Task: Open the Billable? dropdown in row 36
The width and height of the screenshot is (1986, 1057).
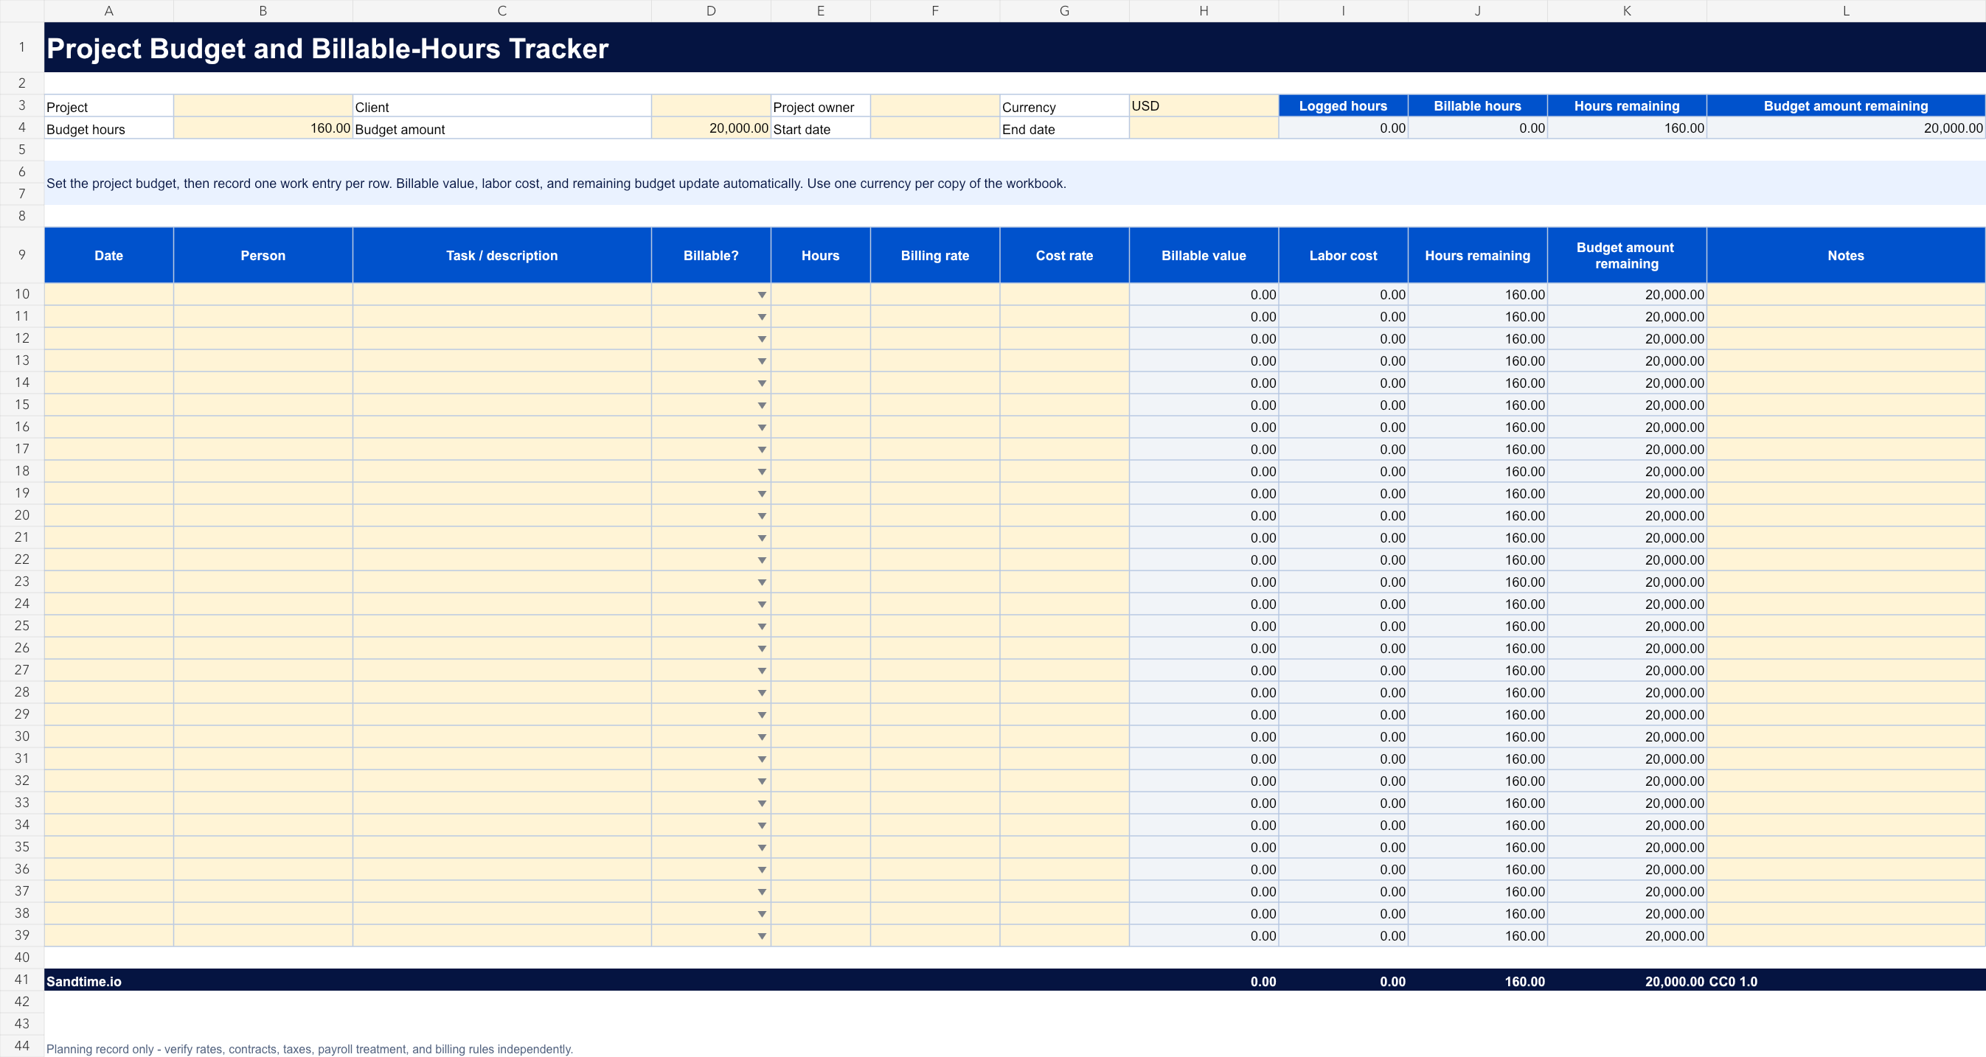Action: pyautogui.click(x=761, y=870)
